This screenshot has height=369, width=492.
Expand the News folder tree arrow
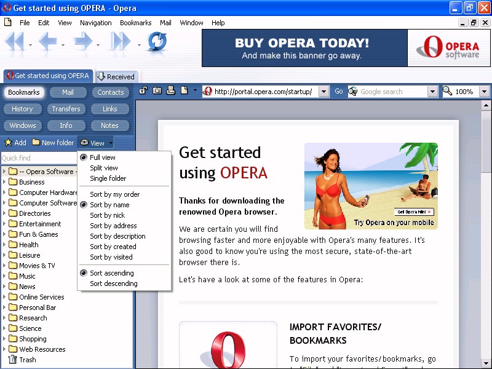4,287
